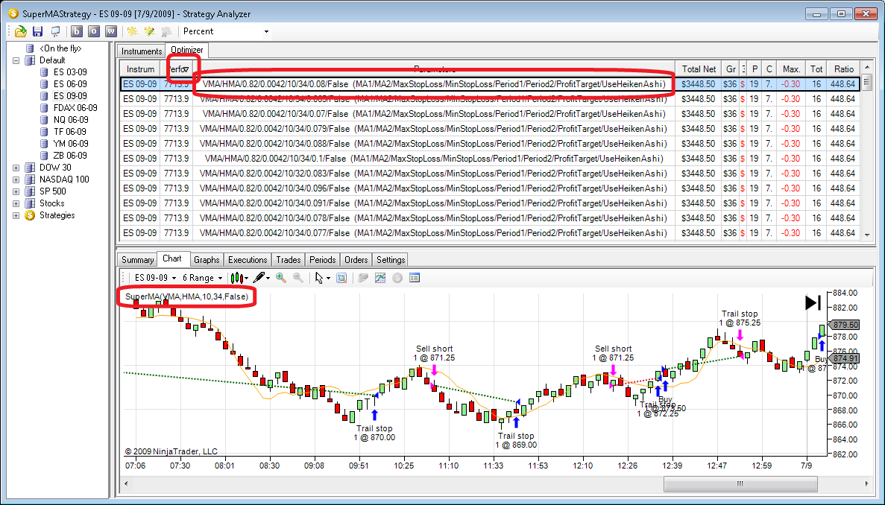Sort by the Tot column header
The image size is (885, 505).
(x=816, y=69)
